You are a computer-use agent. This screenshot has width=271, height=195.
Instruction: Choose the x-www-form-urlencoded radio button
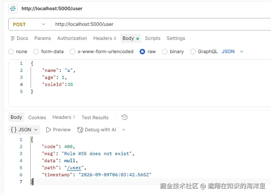tap(73, 52)
